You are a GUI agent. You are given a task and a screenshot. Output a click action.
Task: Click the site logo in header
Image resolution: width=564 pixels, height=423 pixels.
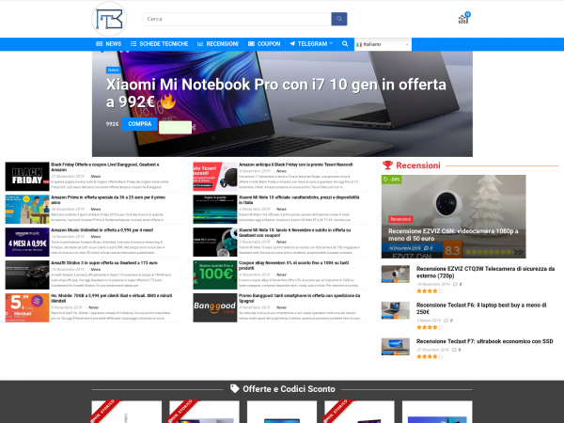[x=109, y=19]
